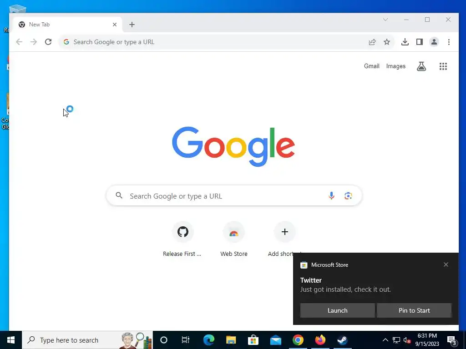Image resolution: width=466 pixels, height=349 pixels.
Task: Expand the tab search chevron
Action: tap(385, 20)
